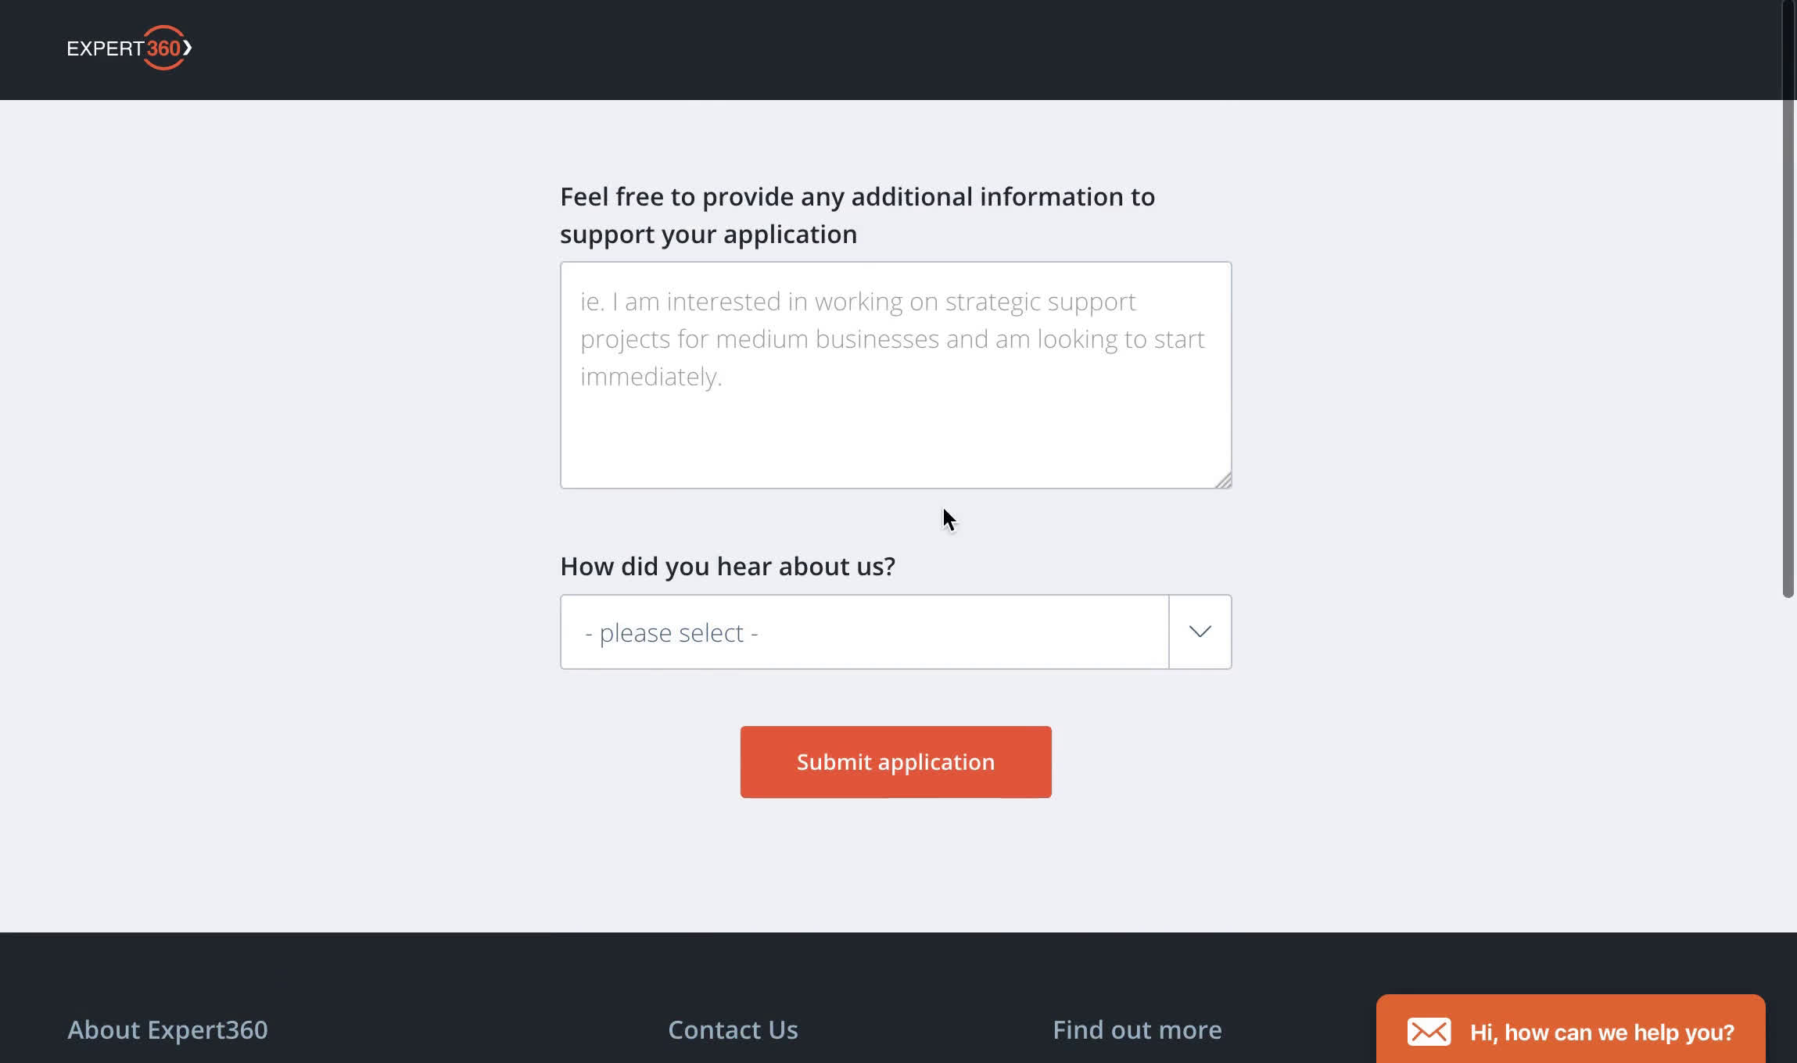
Task: Click the orange 360 circle emblem
Action: tap(164, 48)
